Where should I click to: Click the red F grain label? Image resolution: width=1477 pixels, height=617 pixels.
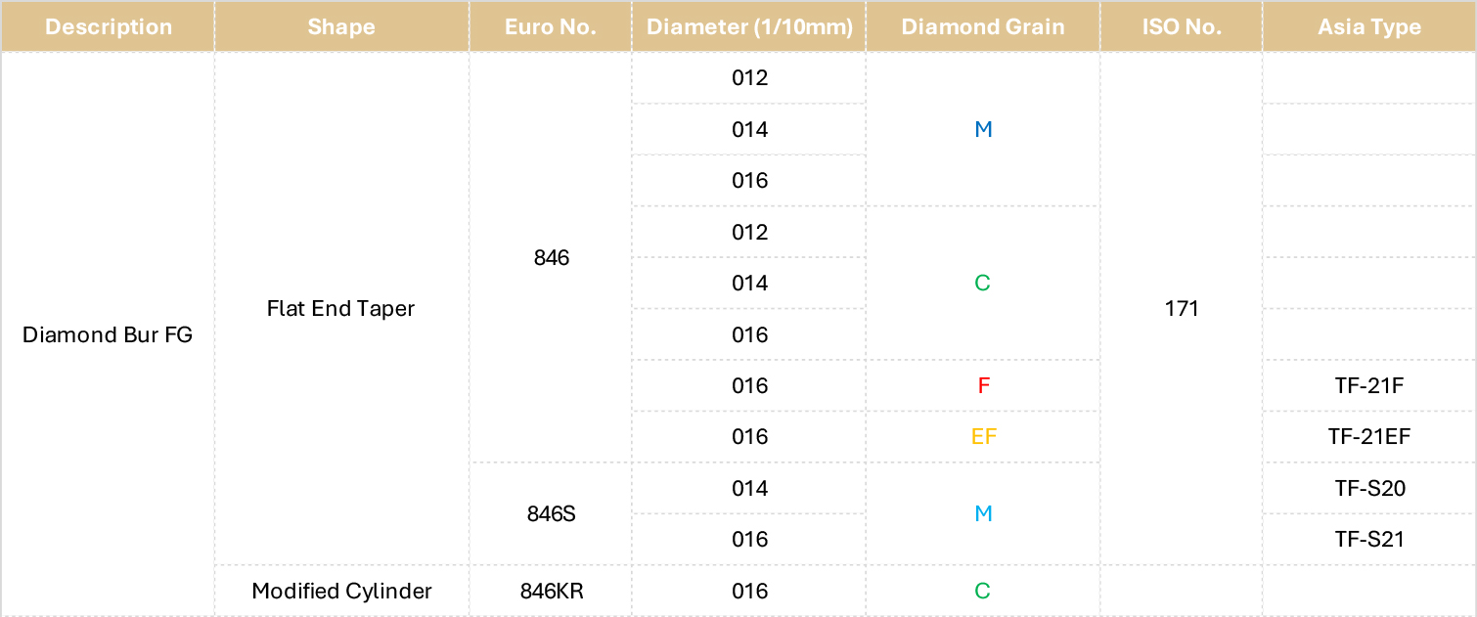pos(983,385)
